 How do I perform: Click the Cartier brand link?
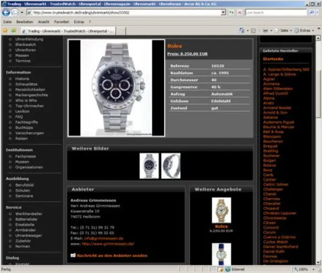(x=269, y=179)
